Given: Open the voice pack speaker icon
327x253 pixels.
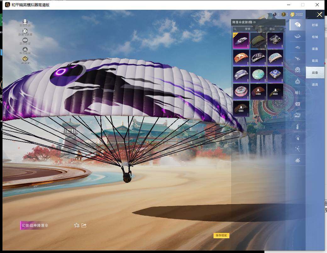Looking at the screenshot, I should click(297, 92).
